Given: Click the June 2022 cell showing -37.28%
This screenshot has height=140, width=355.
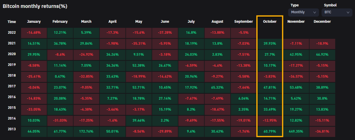Looking at the screenshot, I should (x=165, y=33).
